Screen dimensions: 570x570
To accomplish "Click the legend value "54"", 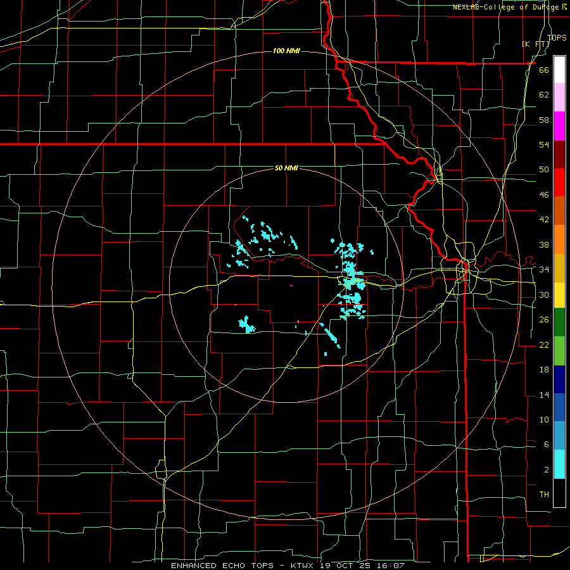I will [x=544, y=144].
